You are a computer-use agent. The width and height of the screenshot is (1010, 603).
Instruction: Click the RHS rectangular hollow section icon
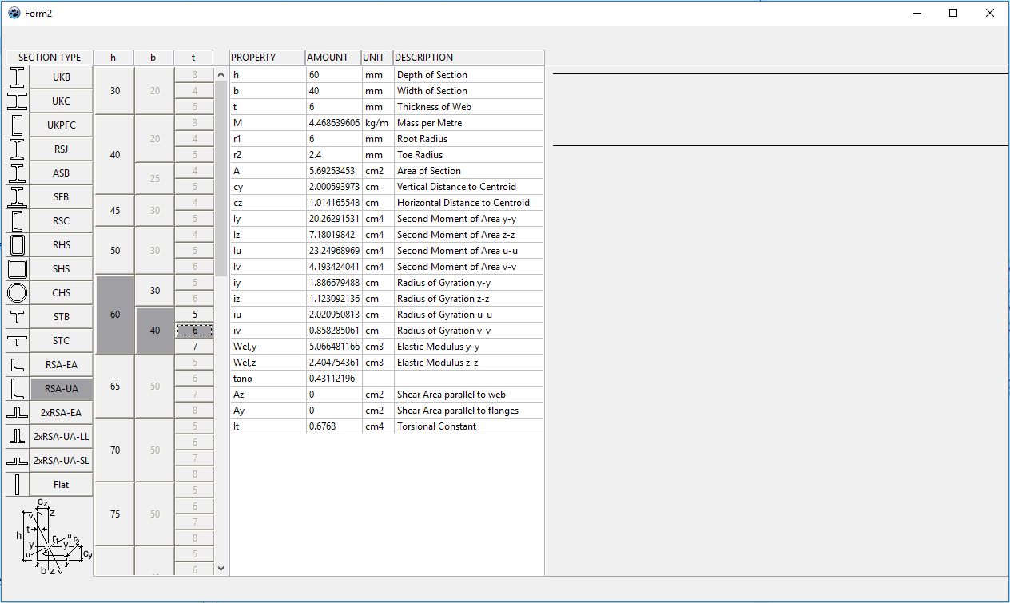18,245
